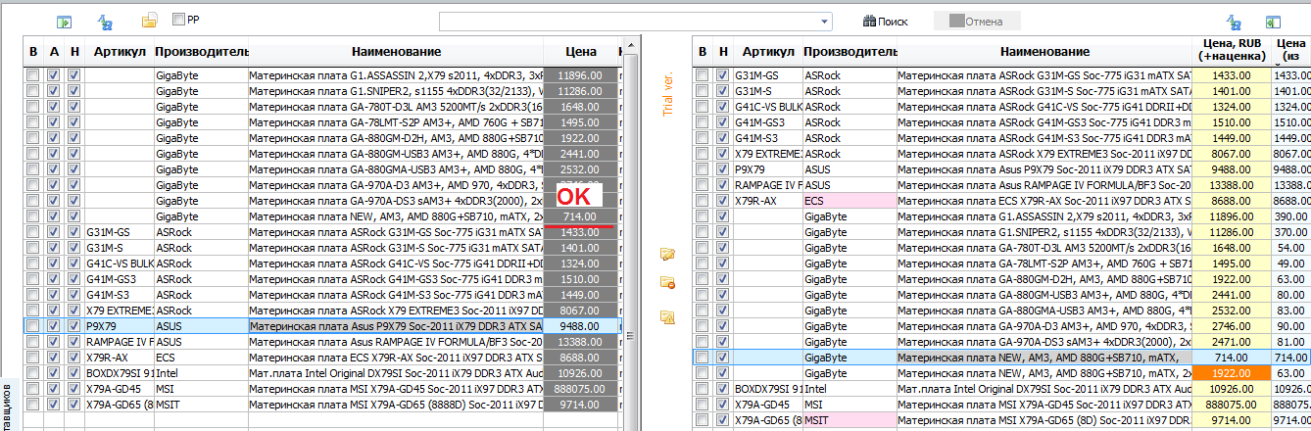Click the Поиск search button
Image resolution: width=1311 pixels, height=431 pixels.
pos(885,21)
